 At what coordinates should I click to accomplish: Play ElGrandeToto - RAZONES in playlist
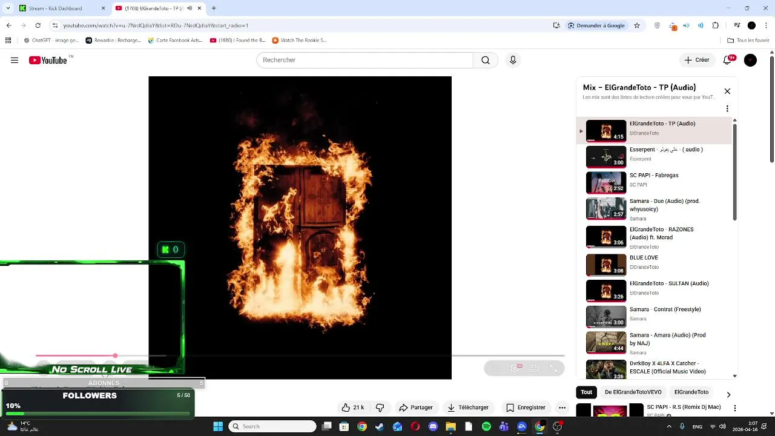[x=656, y=237]
